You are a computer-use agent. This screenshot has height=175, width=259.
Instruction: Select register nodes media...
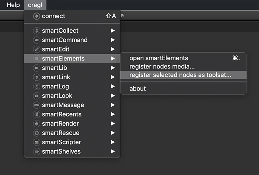(162, 66)
